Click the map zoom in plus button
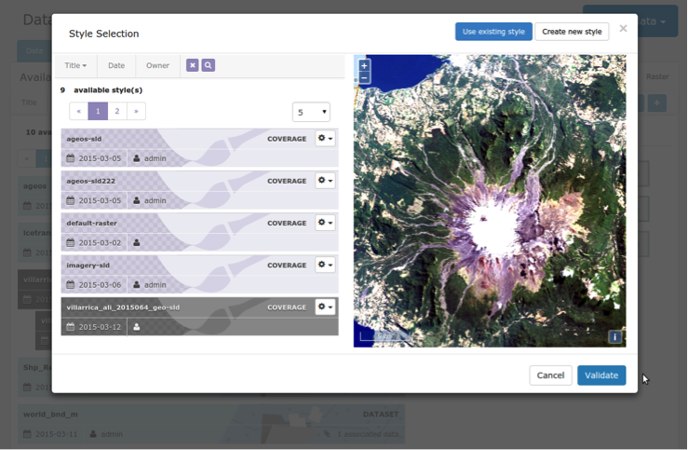Image resolution: width=688 pixels, height=450 pixels. pyautogui.click(x=364, y=66)
